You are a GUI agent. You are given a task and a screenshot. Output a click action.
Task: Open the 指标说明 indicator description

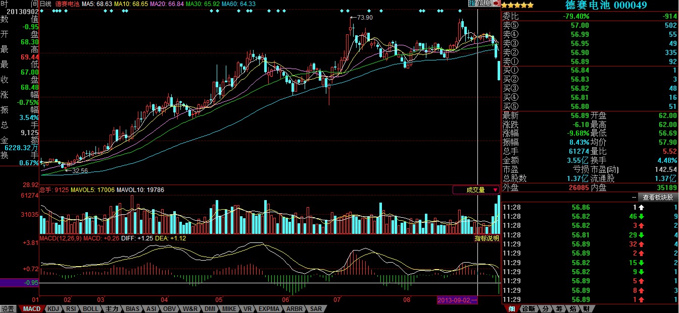coord(487,238)
